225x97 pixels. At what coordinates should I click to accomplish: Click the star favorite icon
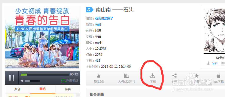(197, 76)
